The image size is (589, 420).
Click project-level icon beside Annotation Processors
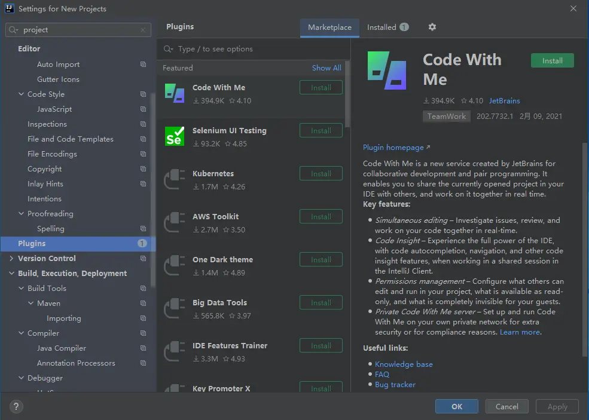(143, 363)
